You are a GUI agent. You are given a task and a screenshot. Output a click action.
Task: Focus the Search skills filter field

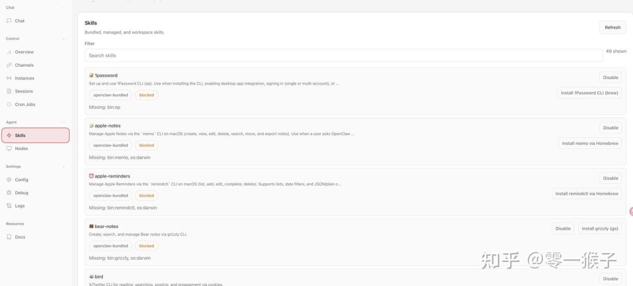point(343,55)
